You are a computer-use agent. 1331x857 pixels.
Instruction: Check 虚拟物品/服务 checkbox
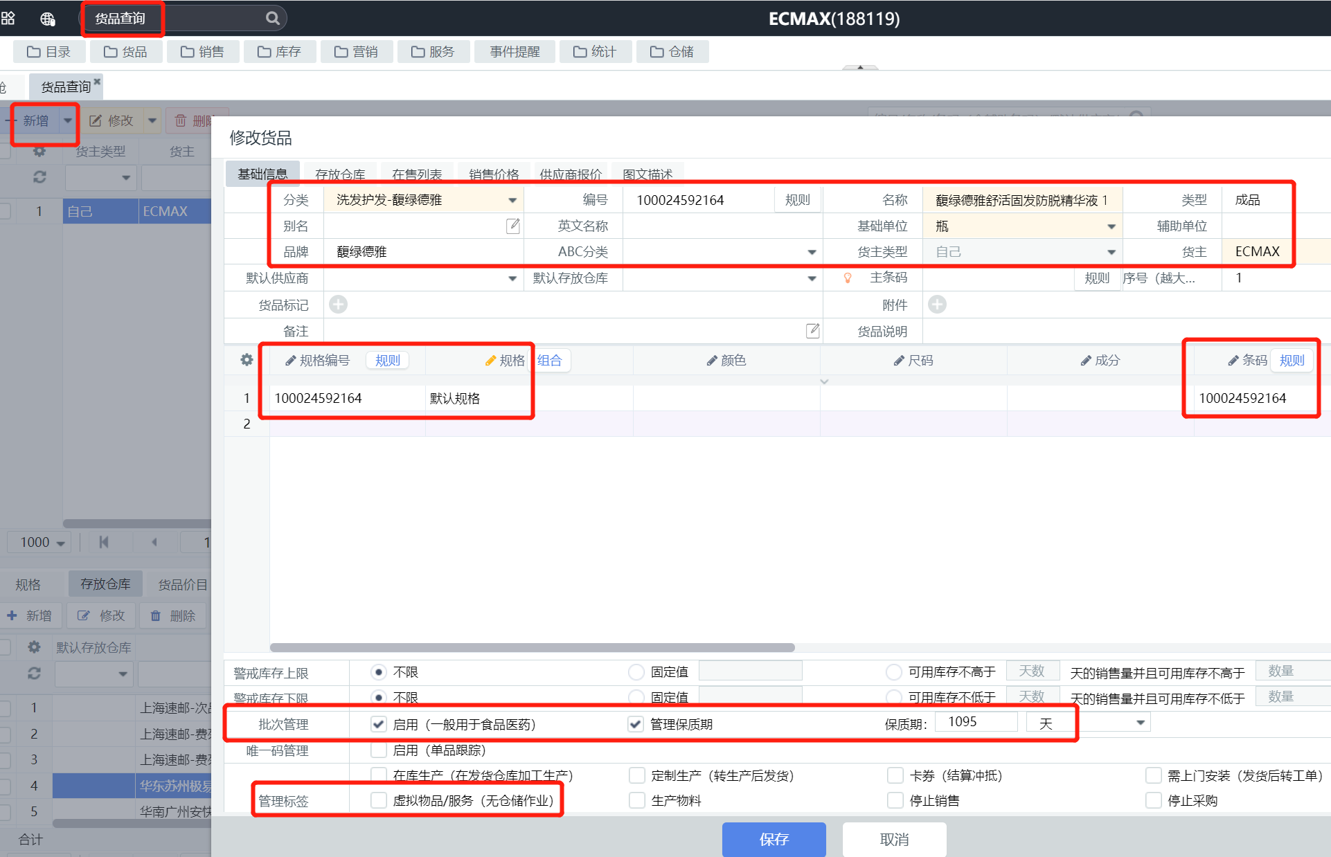point(378,800)
